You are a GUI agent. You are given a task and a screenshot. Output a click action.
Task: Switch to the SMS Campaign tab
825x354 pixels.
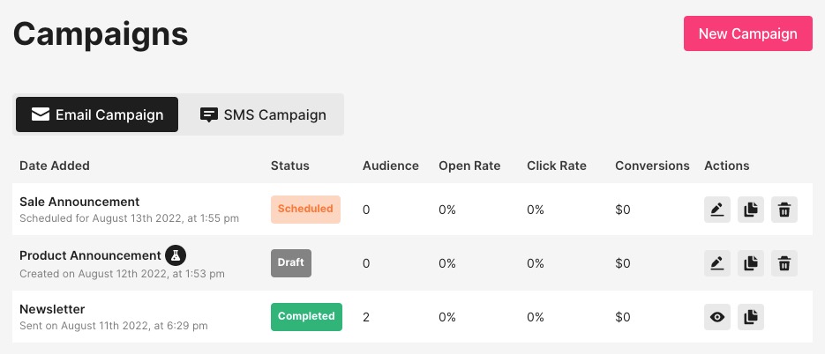[x=263, y=114]
